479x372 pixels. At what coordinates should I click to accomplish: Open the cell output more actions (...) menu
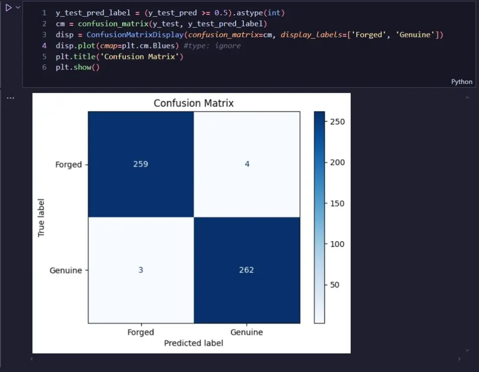(x=10, y=98)
